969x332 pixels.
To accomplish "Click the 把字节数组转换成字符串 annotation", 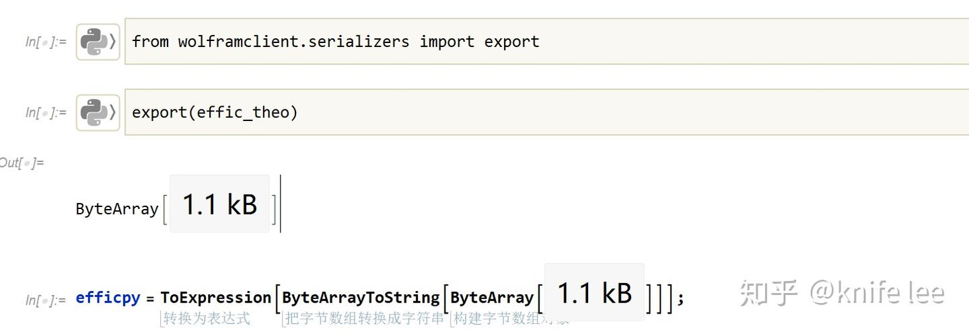I will click(x=365, y=319).
